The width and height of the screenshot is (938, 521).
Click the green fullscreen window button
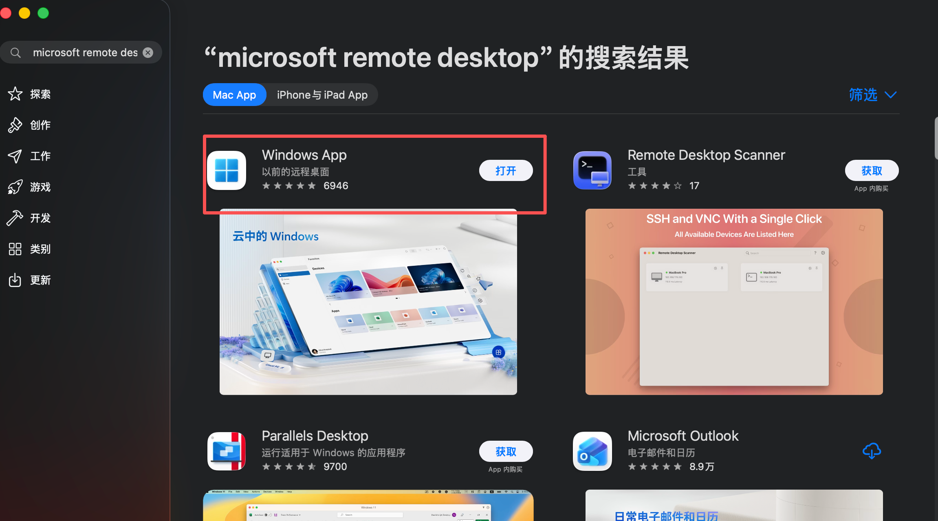pos(43,13)
